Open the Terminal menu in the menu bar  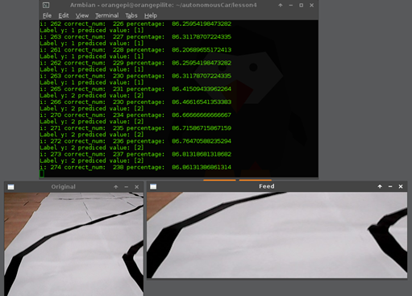coord(107,15)
